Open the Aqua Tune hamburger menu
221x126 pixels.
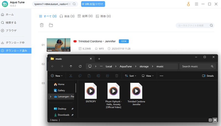tap(196, 4)
